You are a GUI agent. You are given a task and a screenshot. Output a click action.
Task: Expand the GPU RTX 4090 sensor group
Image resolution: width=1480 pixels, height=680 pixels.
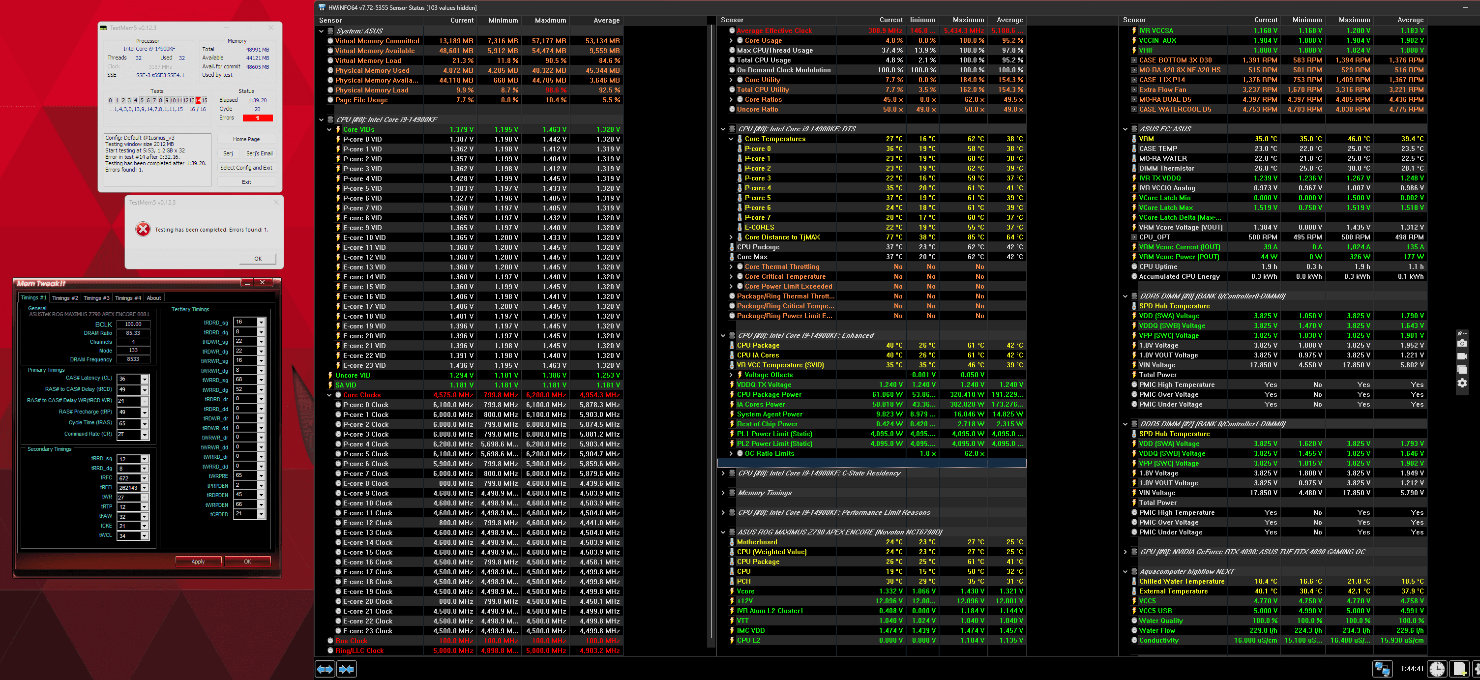(x=1125, y=552)
